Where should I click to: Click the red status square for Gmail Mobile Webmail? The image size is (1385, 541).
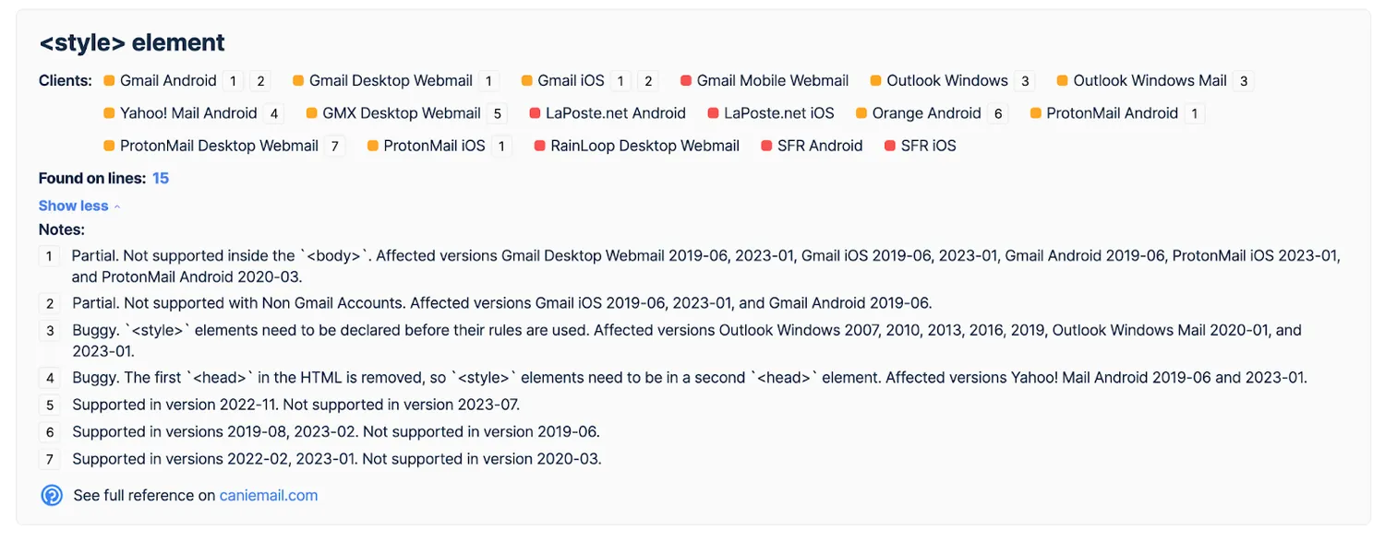tap(686, 81)
